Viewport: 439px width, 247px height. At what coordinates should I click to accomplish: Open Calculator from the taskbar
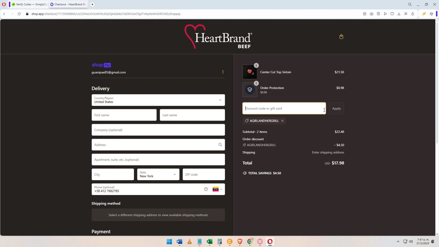(220, 241)
